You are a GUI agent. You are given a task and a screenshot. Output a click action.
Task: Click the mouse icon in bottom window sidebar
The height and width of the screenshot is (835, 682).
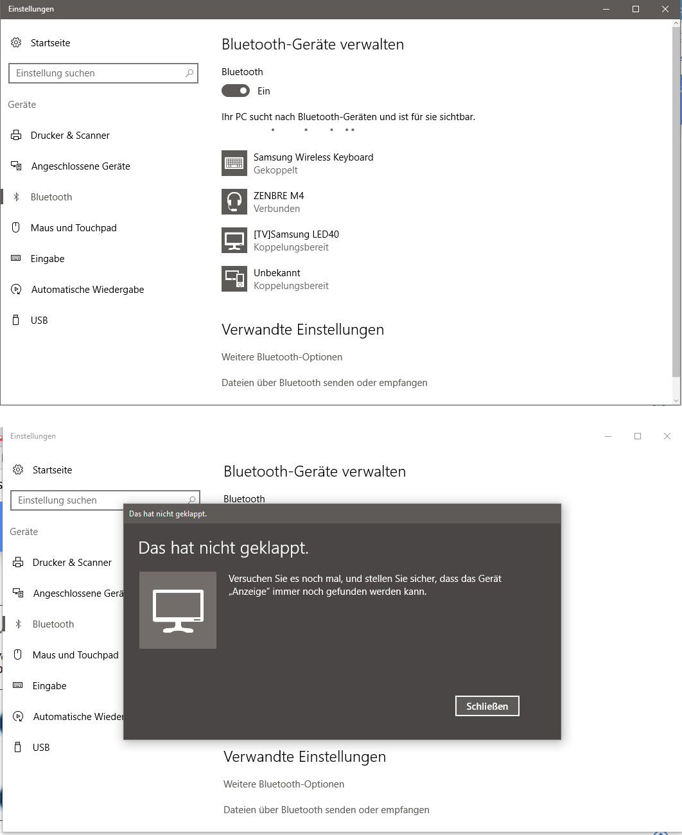[18, 655]
